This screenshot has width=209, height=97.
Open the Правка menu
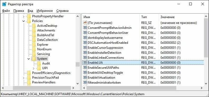[19, 11]
